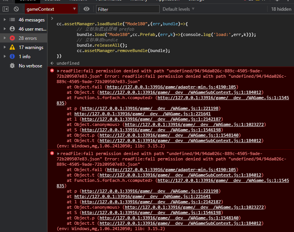Click the 18 hidden indicator
The image size is (294, 232).
(281, 9)
